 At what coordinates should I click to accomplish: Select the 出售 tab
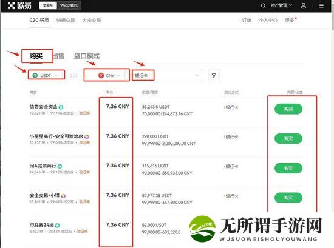(58, 56)
